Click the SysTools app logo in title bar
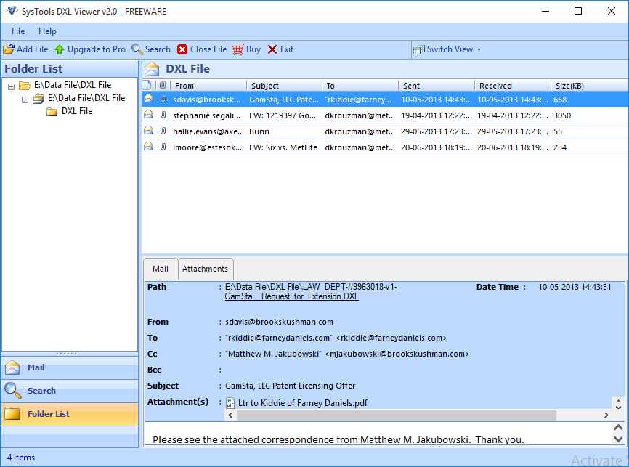 (12, 11)
